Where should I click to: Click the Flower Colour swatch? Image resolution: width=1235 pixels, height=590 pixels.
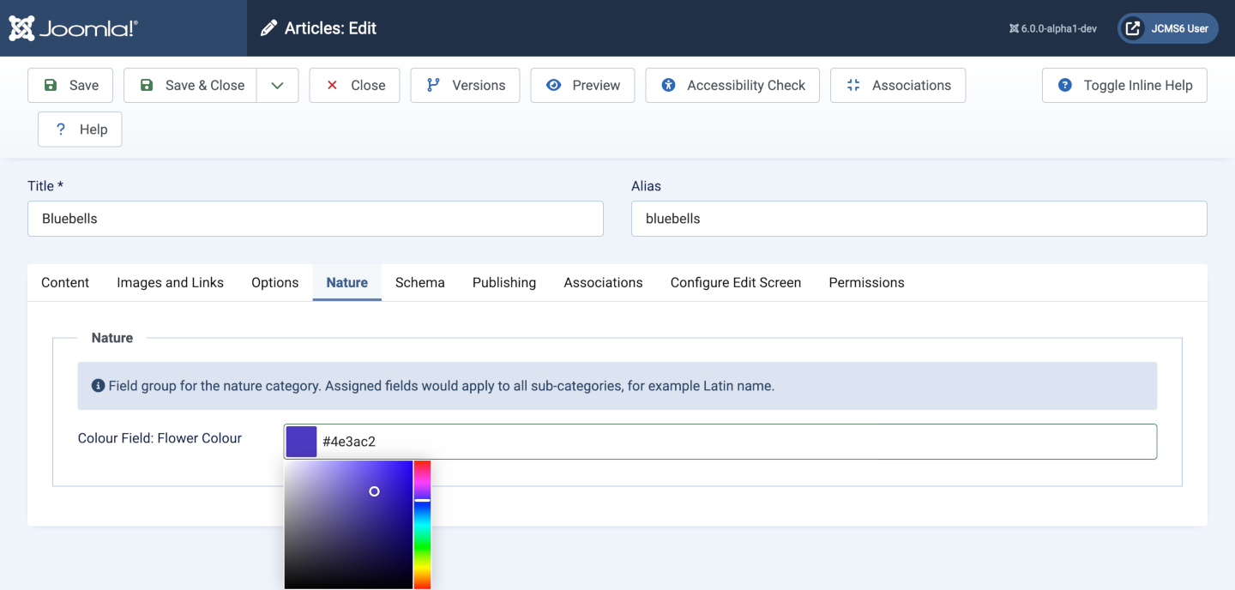[301, 441]
